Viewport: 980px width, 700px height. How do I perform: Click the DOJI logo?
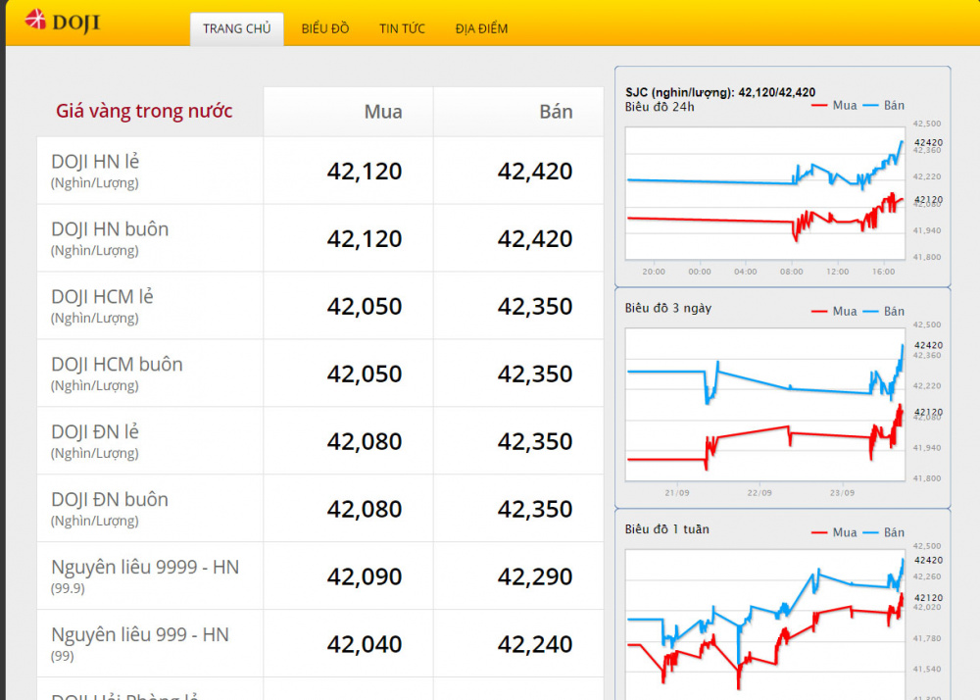(x=62, y=22)
